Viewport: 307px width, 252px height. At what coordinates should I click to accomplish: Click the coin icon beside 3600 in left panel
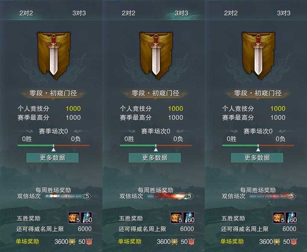coord(72,242)
